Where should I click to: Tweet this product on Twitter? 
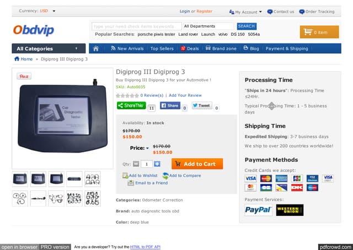point(202,105)
